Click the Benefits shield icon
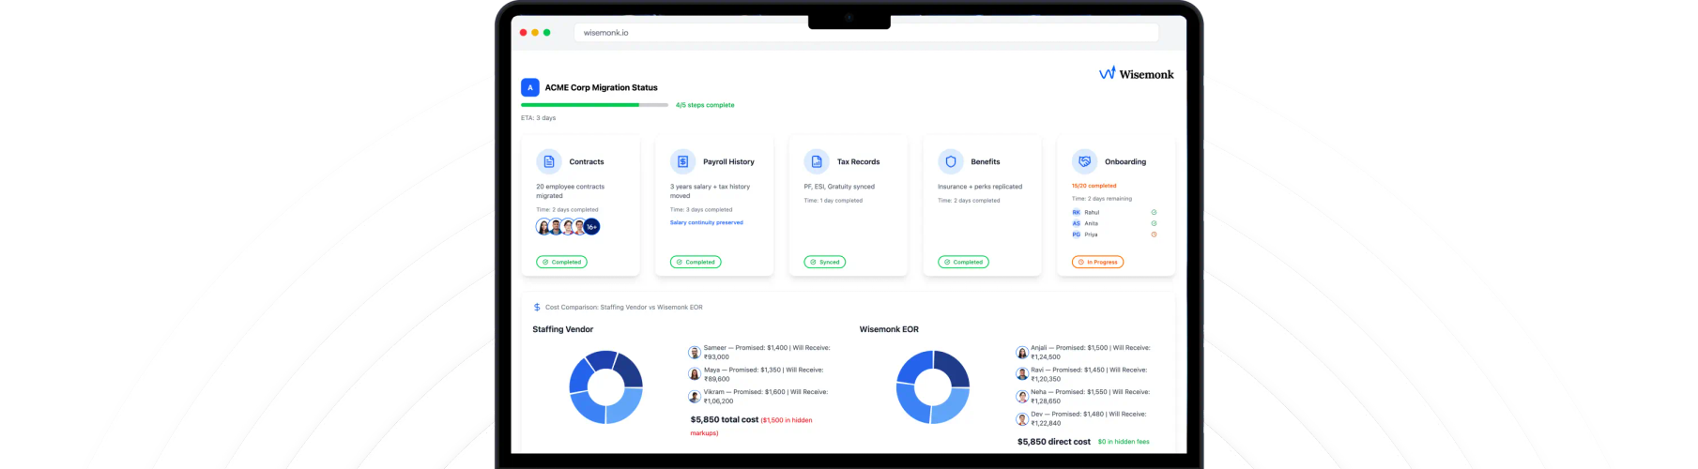 click(x=950, y=161)
